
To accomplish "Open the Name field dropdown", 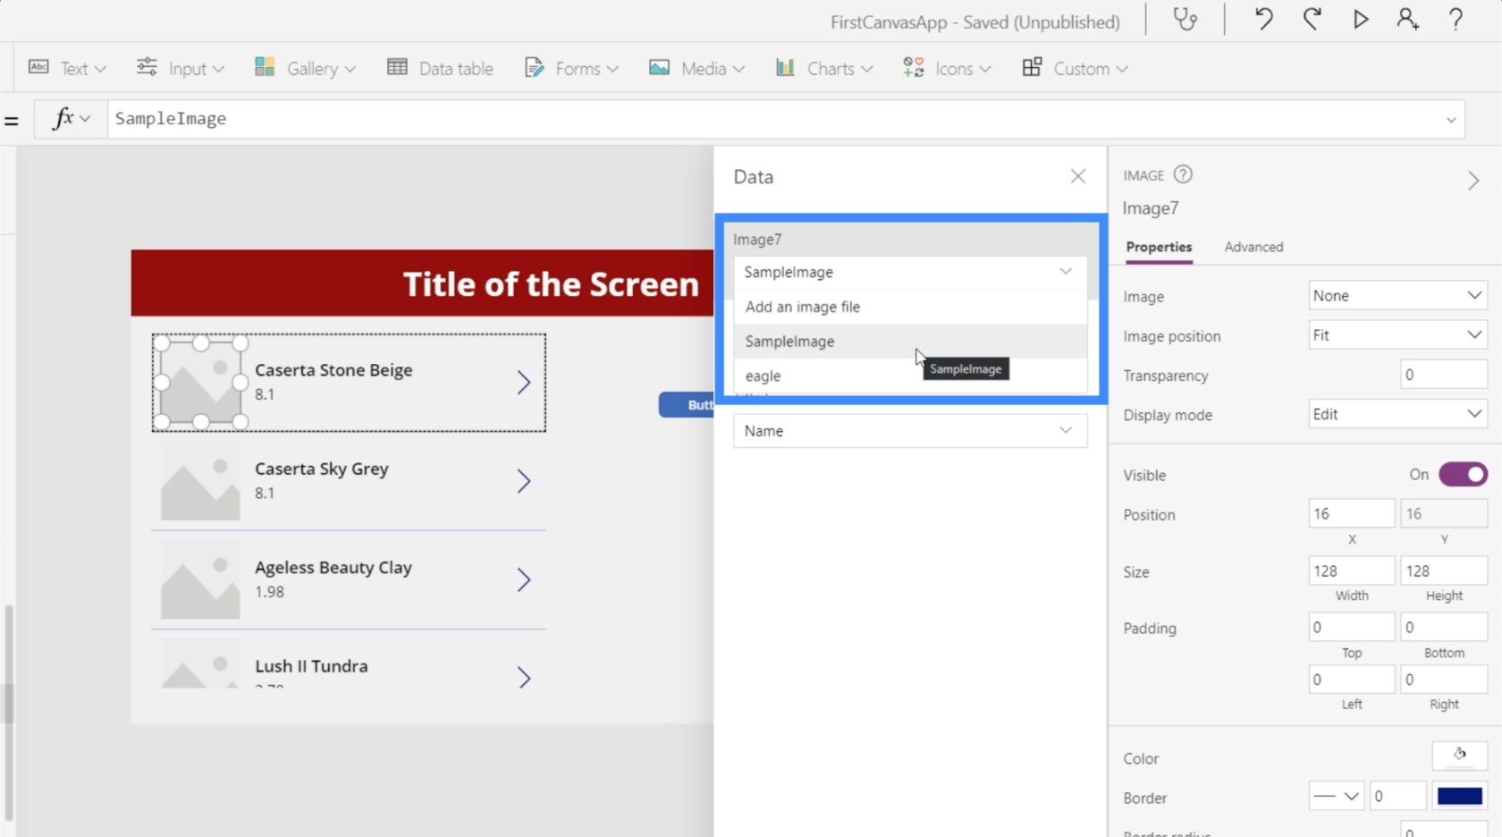I will (x=910, y=430).
